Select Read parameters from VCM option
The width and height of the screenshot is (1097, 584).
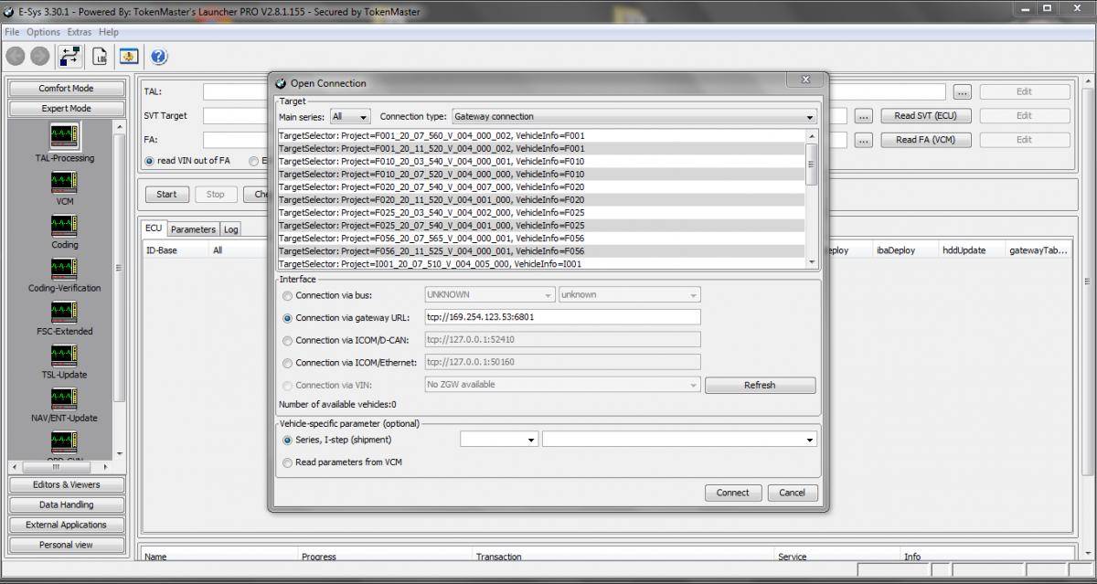[x=288, y=462]
